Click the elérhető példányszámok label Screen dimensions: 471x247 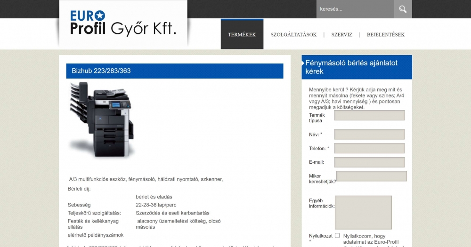pyautogui.click(x=96, y=235)
